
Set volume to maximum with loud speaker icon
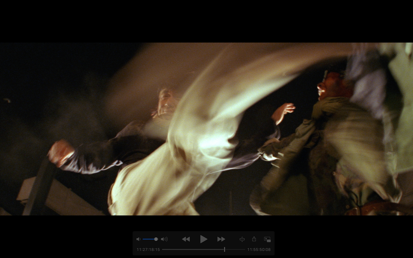[164, 239]
